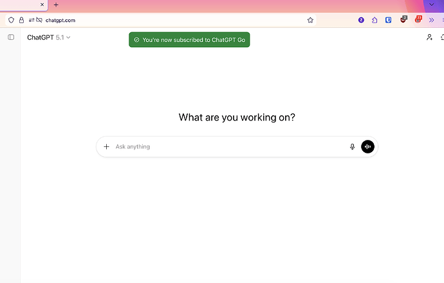Image resolution: width=444 pixels, height=283 pixels.
Task: Click the blocked camera permission icon
Action: pyautogui.click(x=39, y=20)
